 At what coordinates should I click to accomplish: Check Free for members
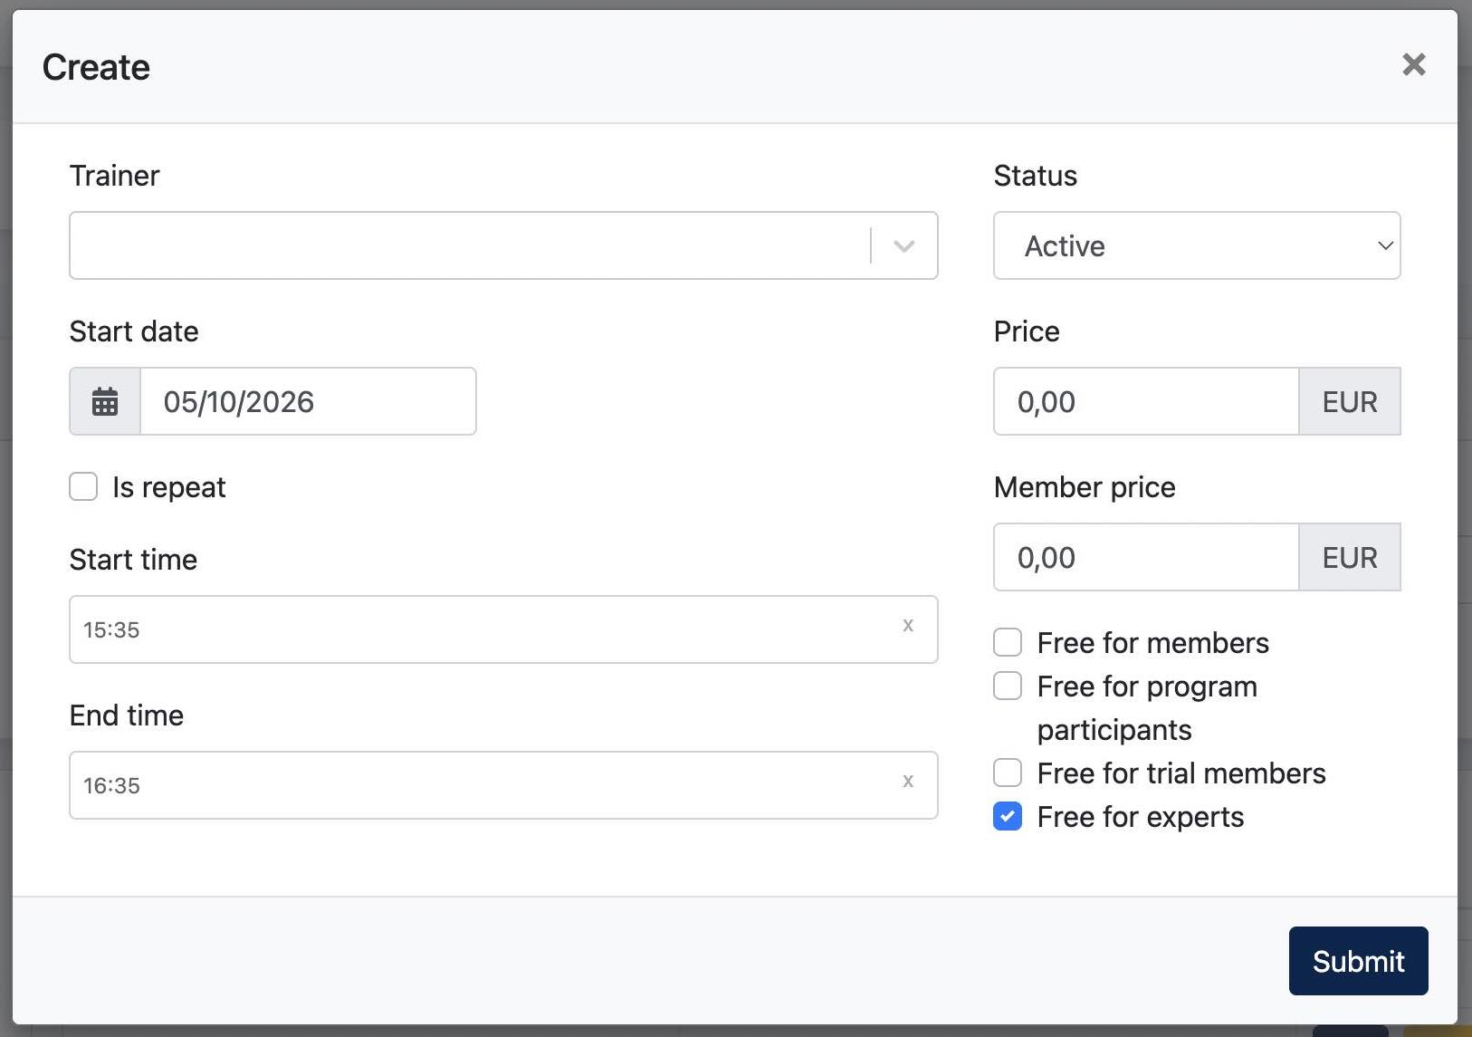point(1008,642)
